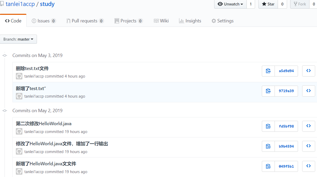Click the Fork button
The height and width of the screenshot is (177, 317).
pyautogui.click(x=300, y=4)
